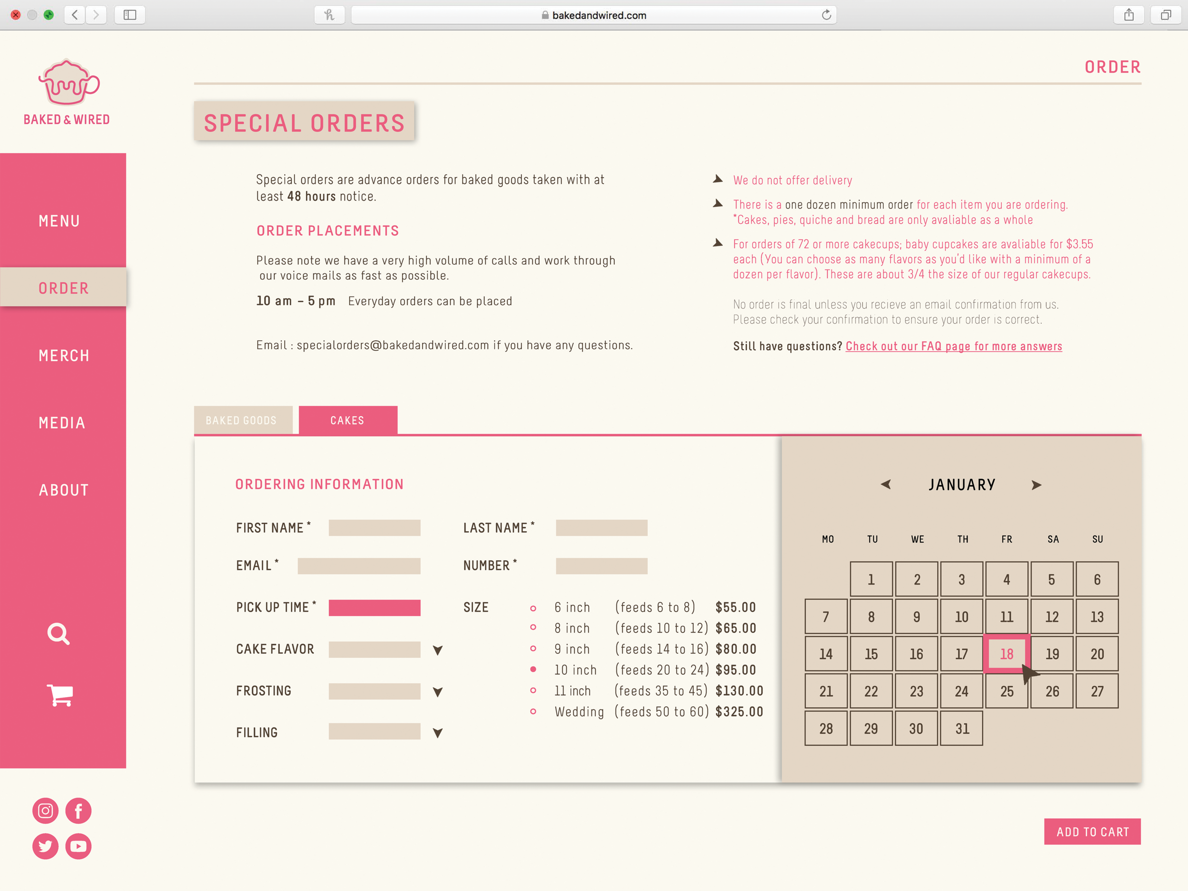1188x891 pixels.
Task: Pick January 31 on the calendar
Action: pyautogui.click(x=962, y=728)
